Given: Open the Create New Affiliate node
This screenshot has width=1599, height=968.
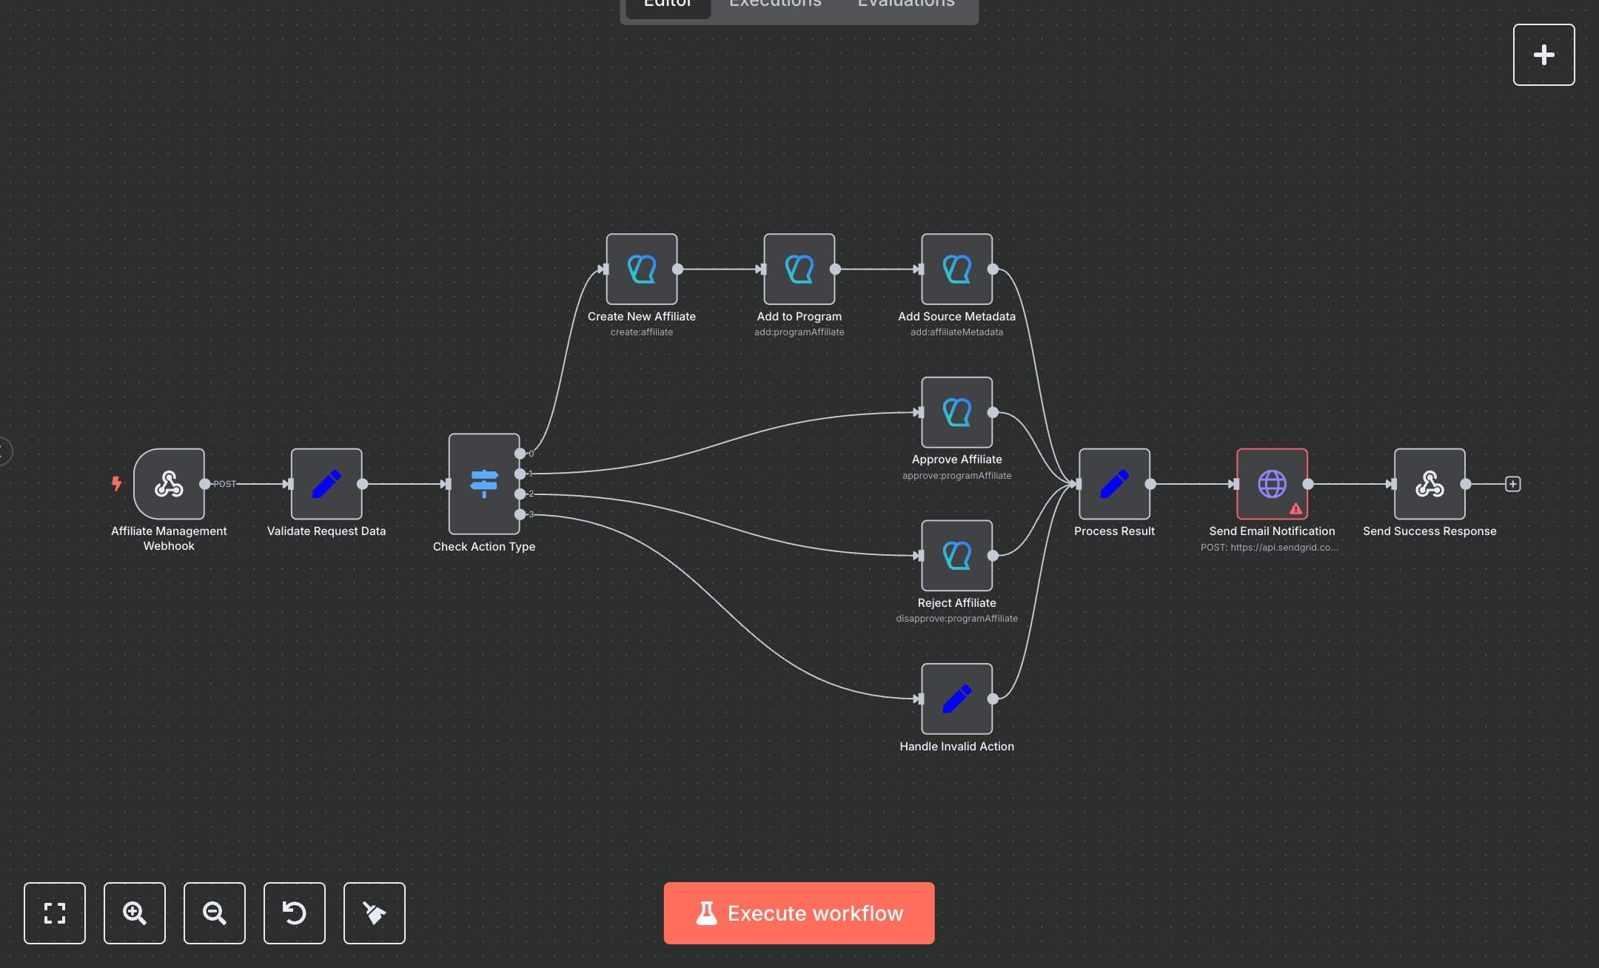Looking at the screenshot, I should point(641,269).
